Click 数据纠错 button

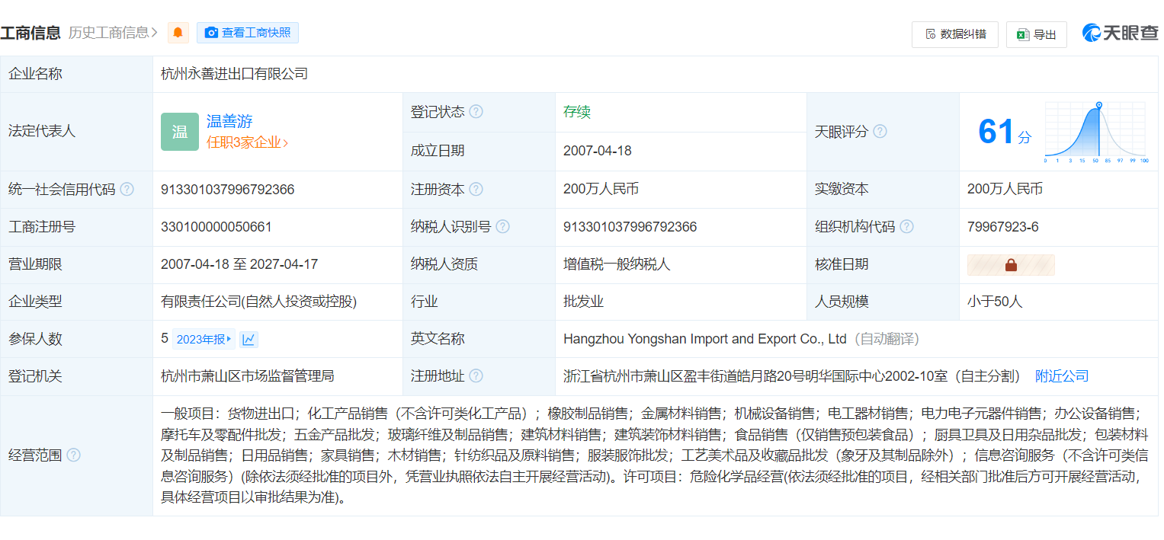click(955, 34)
